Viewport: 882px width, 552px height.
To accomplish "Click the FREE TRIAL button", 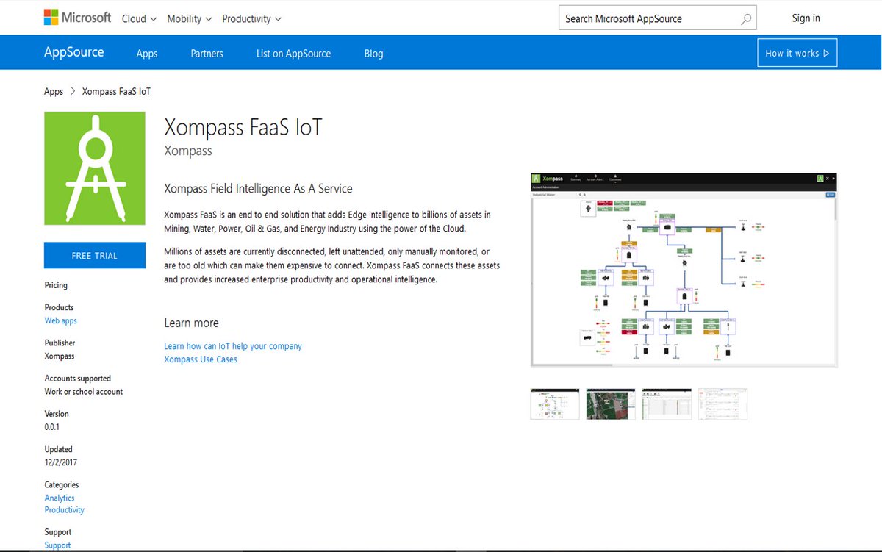I will tap(95, 255).
